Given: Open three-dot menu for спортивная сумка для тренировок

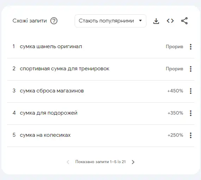Looking at the screenshot, I should click(x=191, y=69).
